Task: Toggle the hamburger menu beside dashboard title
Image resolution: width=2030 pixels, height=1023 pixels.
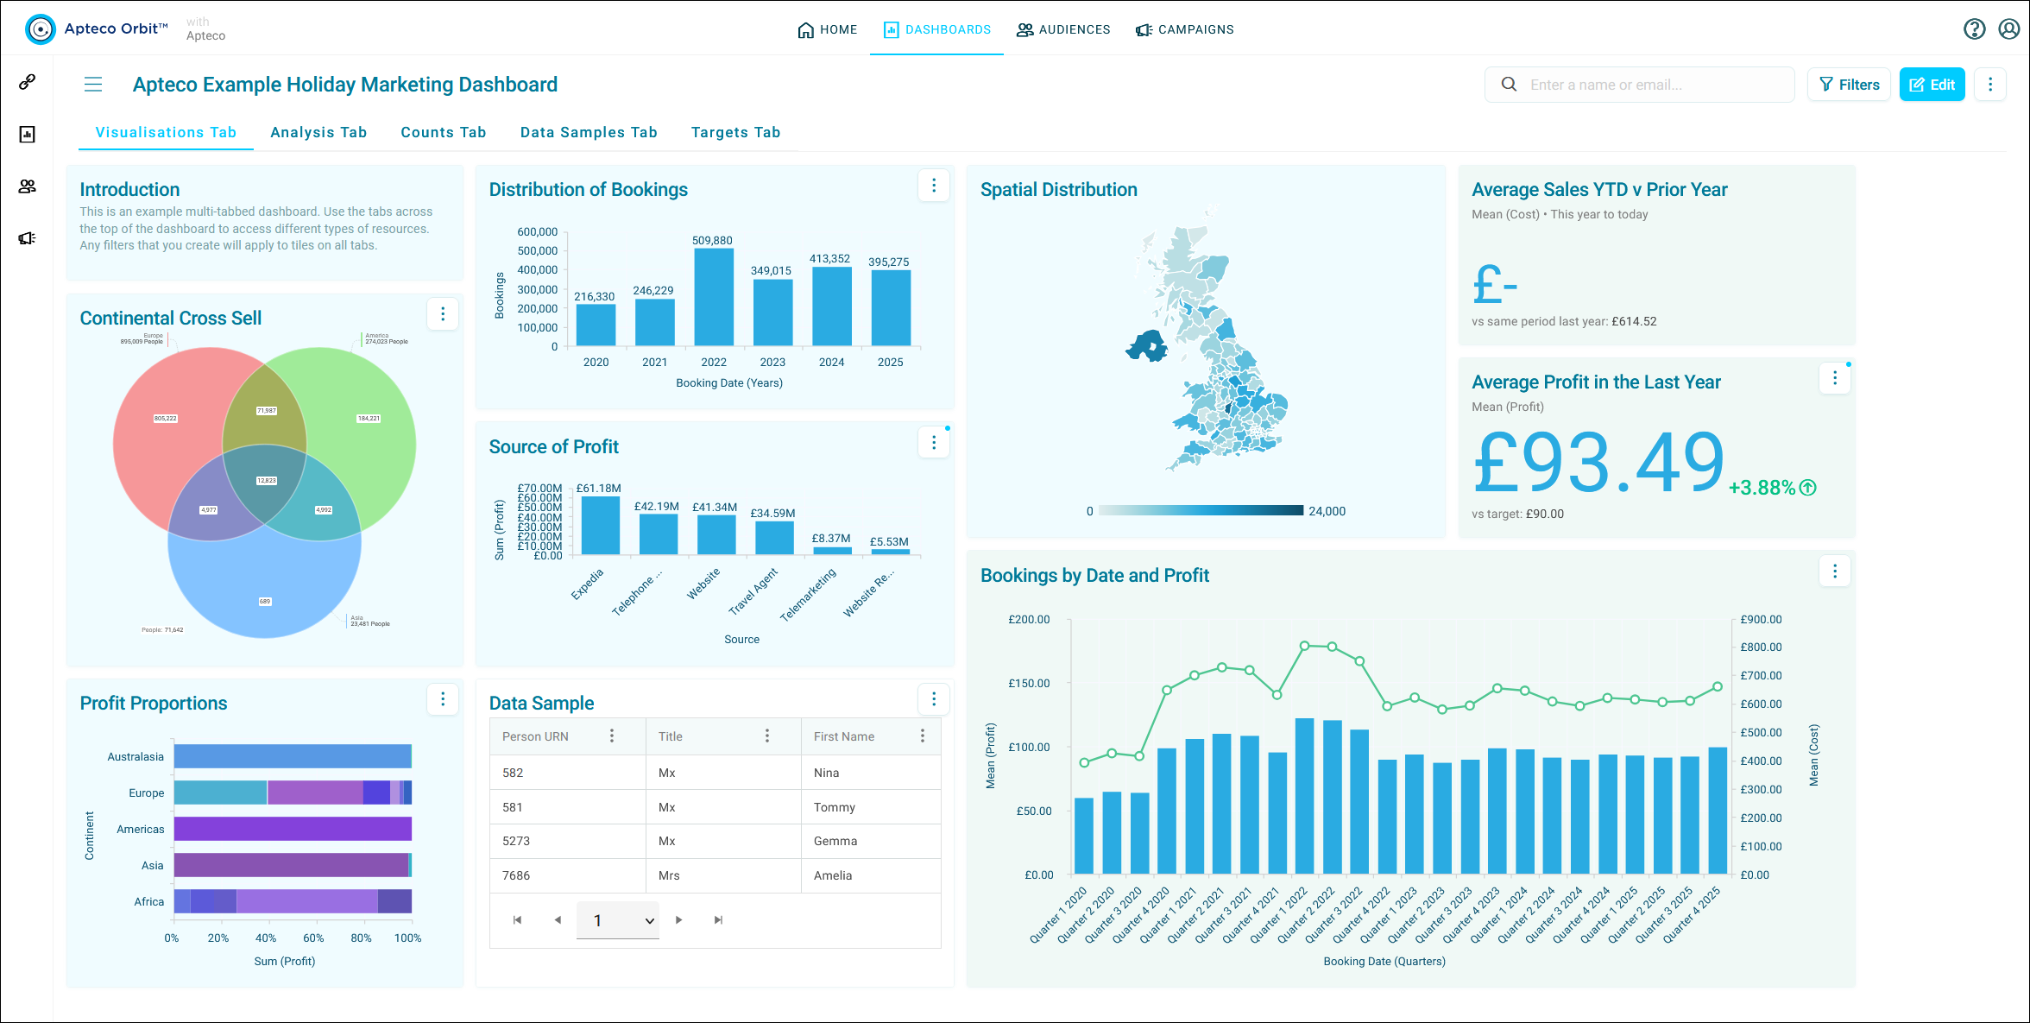Action: pos(93,85)
